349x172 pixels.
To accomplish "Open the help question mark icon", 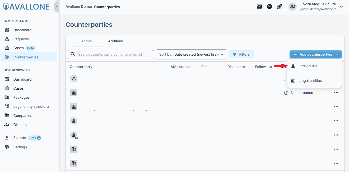I will click(269, 7).
